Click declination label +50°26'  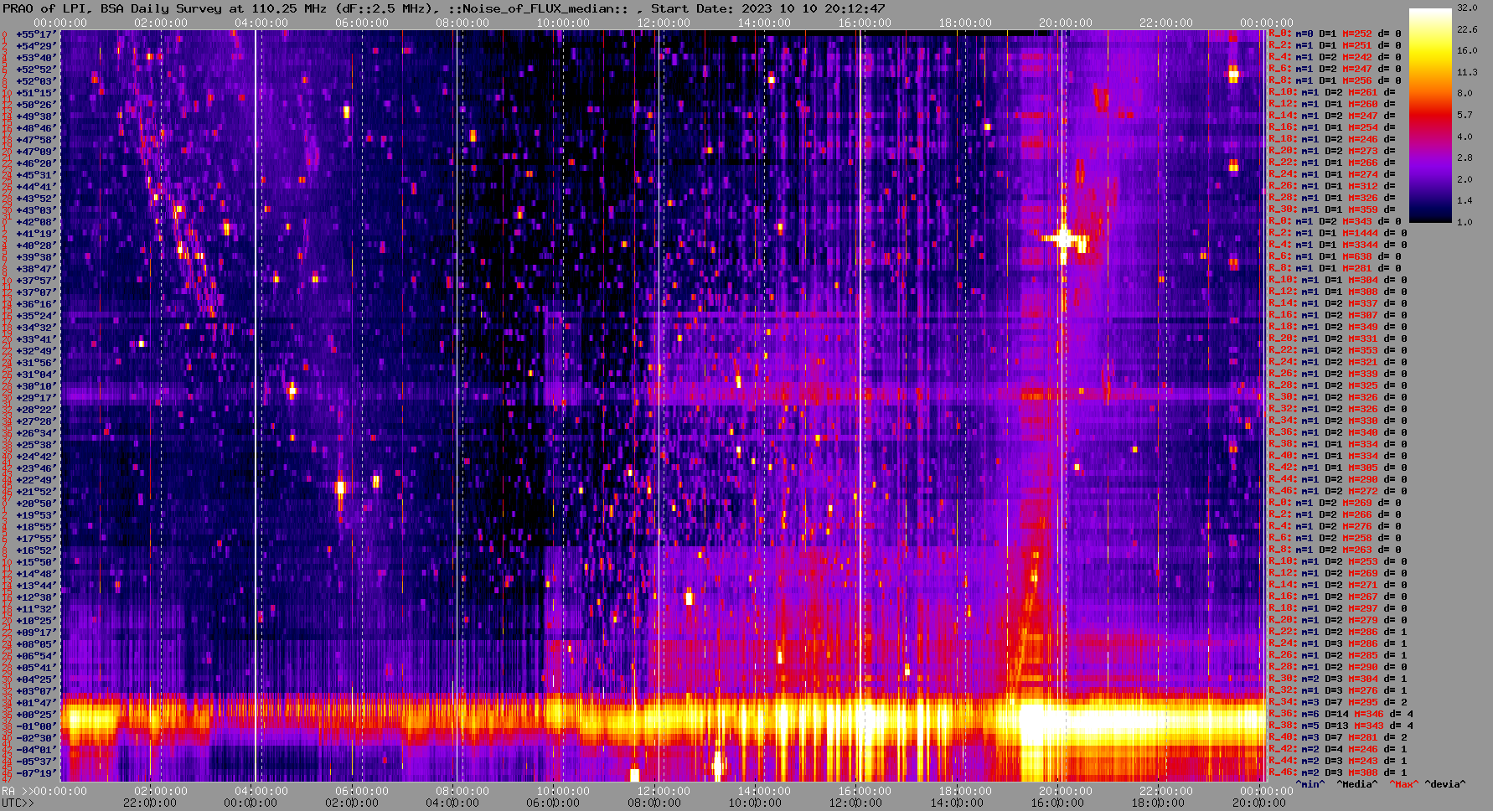click(36, 105)
